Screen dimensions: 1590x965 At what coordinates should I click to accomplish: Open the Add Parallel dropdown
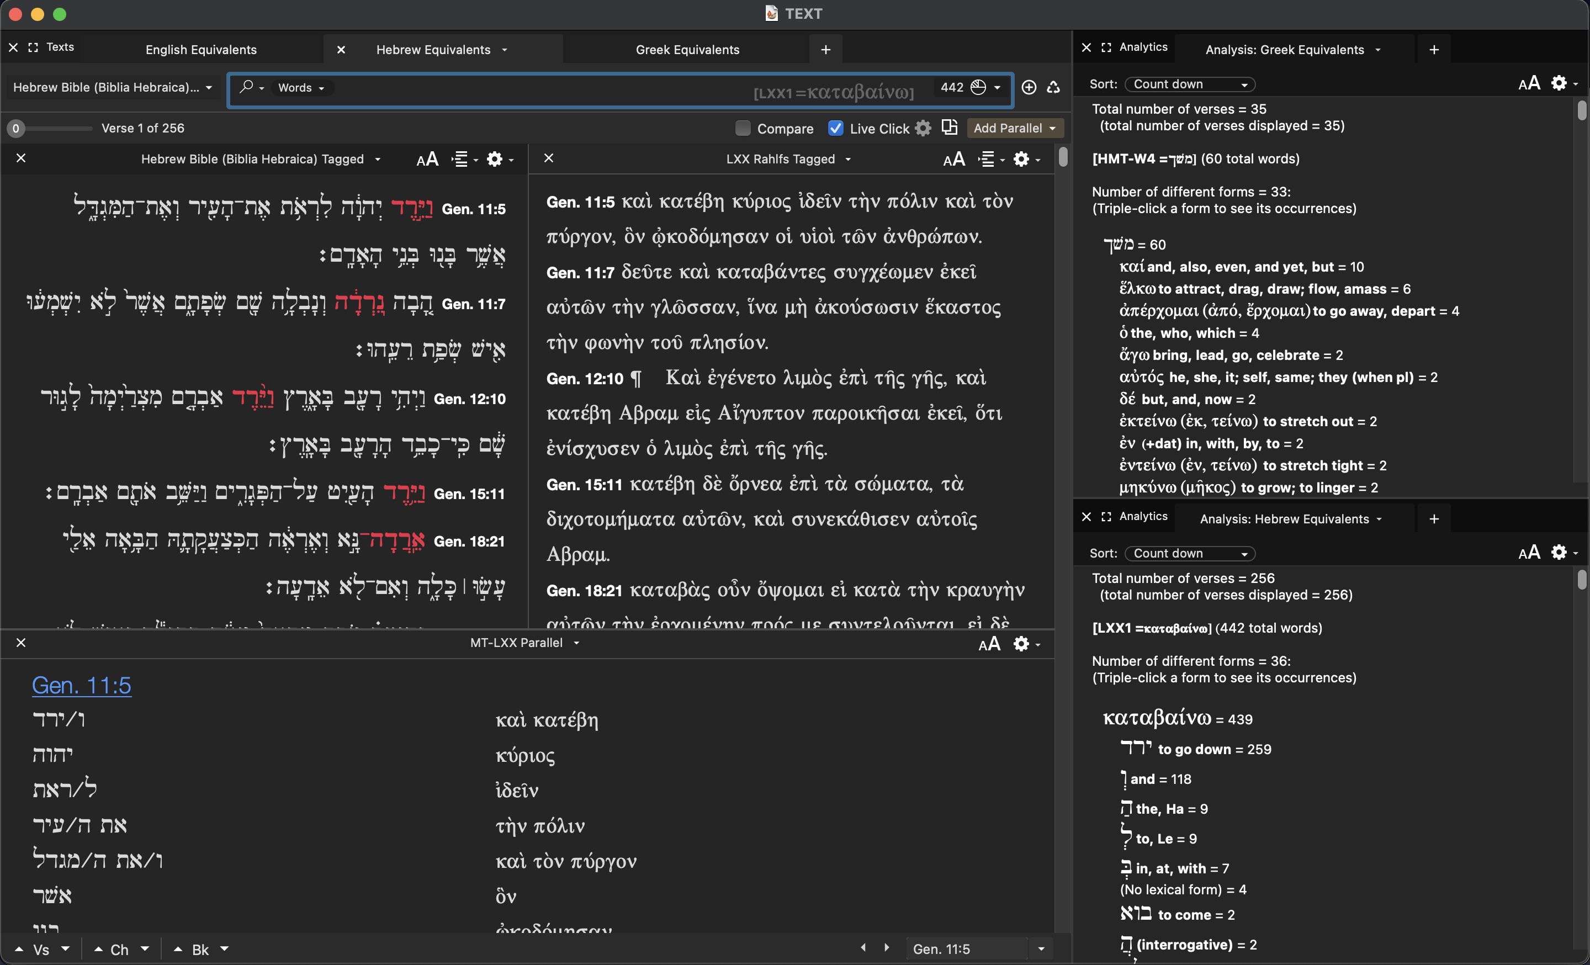1014,129
